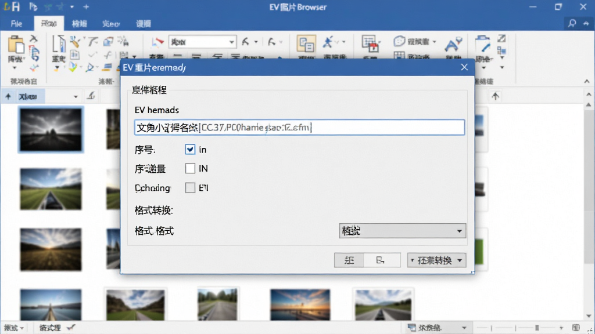595x334 pixels.
Task: Open the path dropdown arrow at left navigation bar
Action: (x=76, y=97)
